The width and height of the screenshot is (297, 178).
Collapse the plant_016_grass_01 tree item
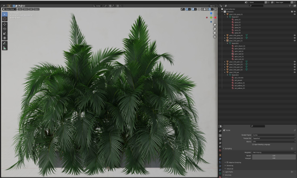click(x=225, y=14)
